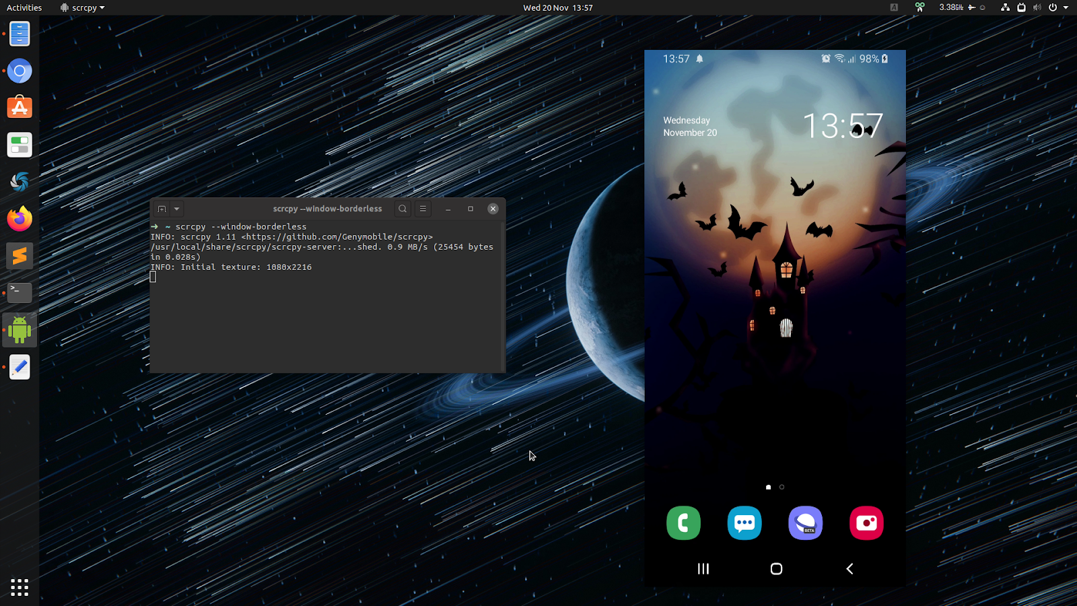Launch Sublime Text from the dock
The height and width of the screenshot is (606, 1077).
click(x=20, y=256)
